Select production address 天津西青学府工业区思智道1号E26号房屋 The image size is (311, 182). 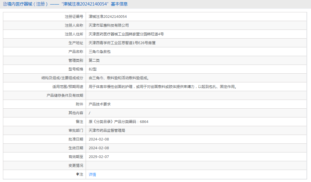tap(122, 43)
